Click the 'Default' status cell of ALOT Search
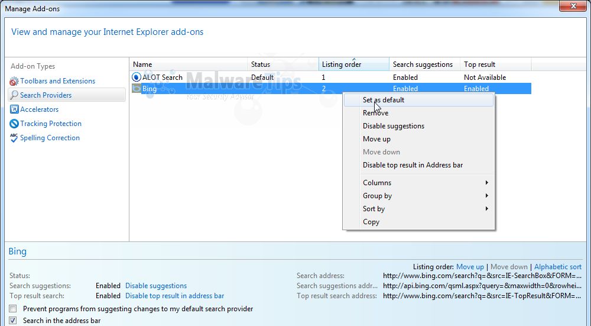 click(262, 78)
